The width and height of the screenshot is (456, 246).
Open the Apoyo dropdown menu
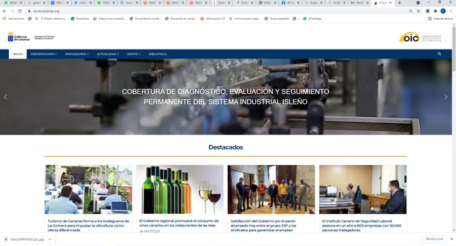(x=134, y=54)
